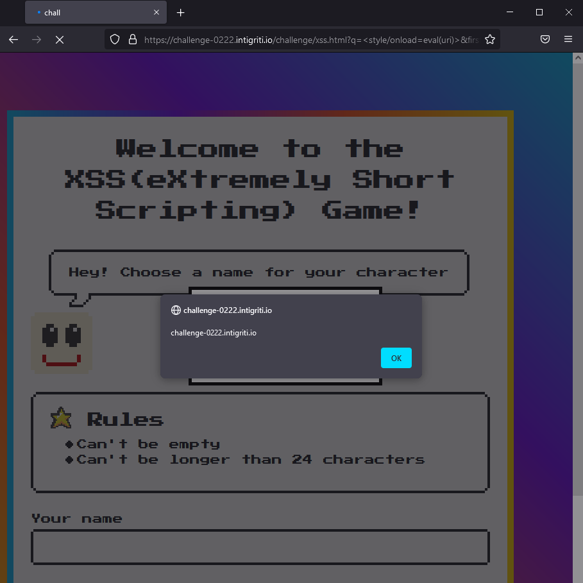Click the smiling character avatar
Viewport: 583px width, 583px height.
(x=61, y=343)
